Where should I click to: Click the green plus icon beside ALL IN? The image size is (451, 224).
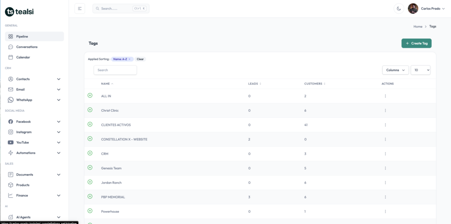click(90, 95)
